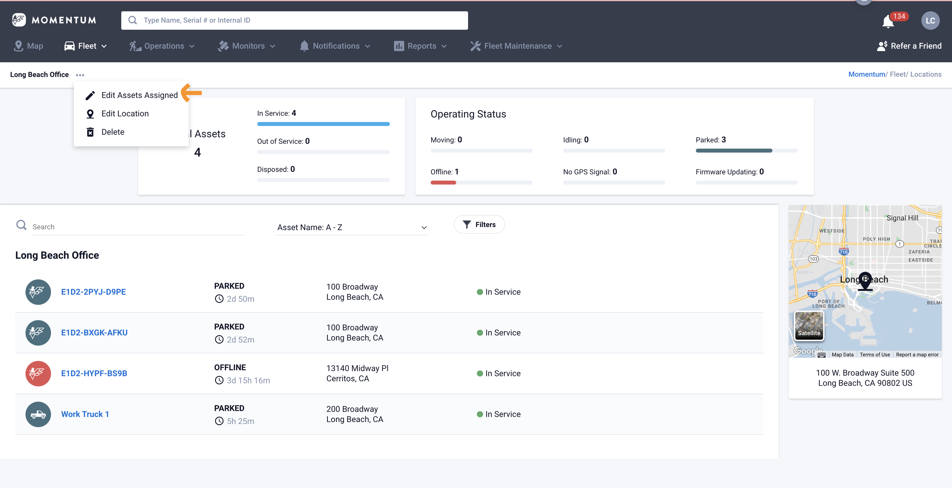Click the red offline asset icon for E1D2-HYPF-BS9B
Image resolution: width=952 pixels, height=488 pixels.
[x=38, y=374]
